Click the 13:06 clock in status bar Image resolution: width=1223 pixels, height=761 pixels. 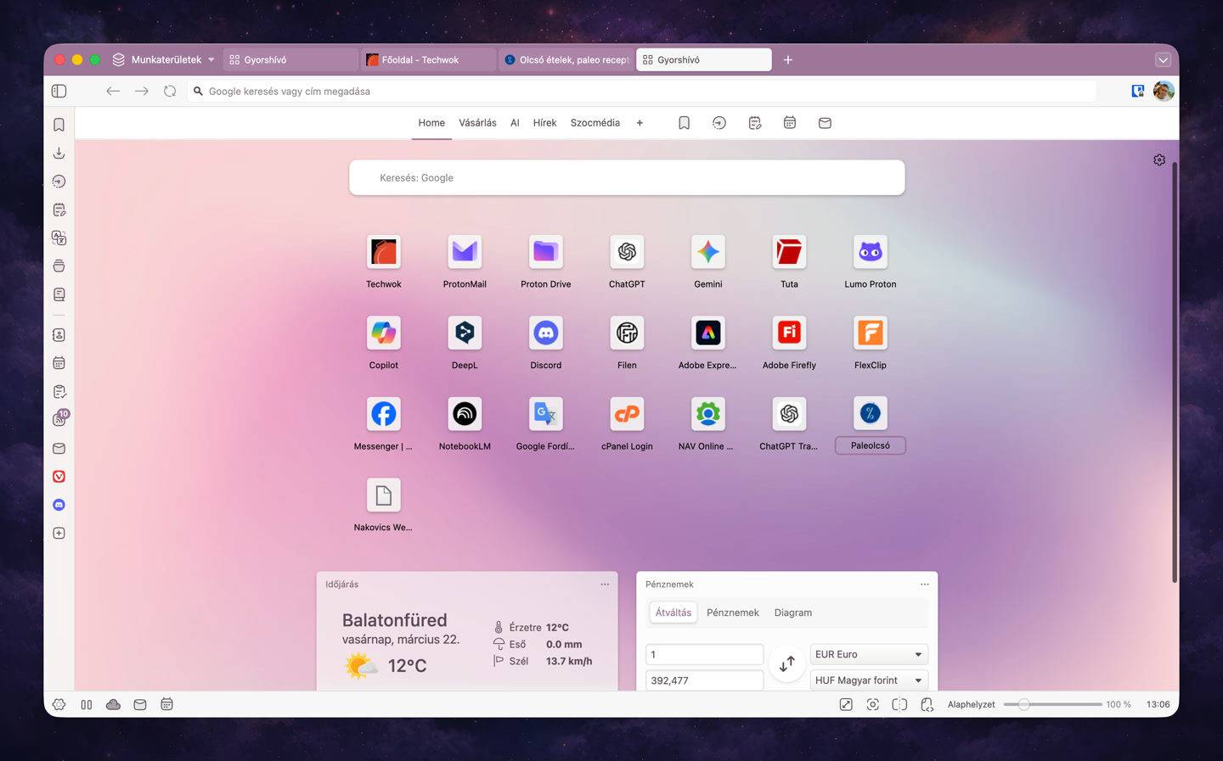point(1158,704)
